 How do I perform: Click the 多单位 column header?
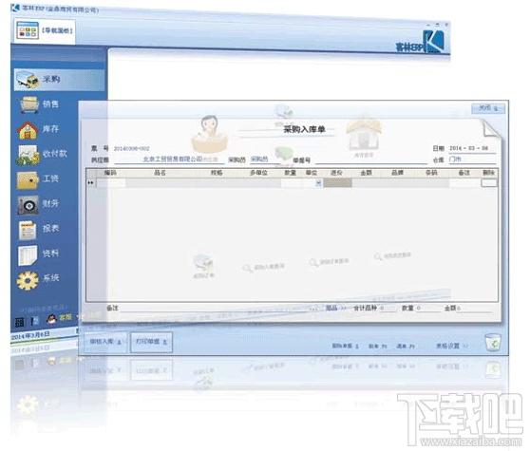tap(258, 173)
